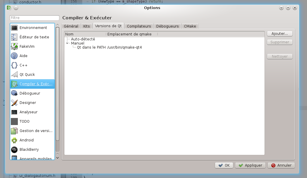This screenshot has width=307, height=178.
Task: Open the Éditeur de texte category icon
Action: [x=14, y=37]
